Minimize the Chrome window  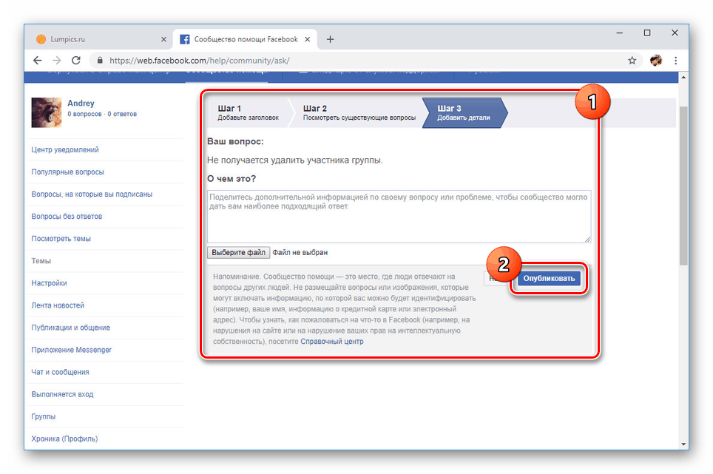[619, 33]
